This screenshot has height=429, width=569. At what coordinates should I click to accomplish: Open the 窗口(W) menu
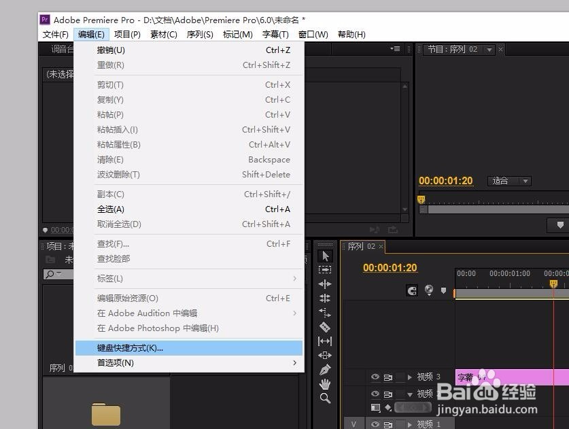(313, 35)
